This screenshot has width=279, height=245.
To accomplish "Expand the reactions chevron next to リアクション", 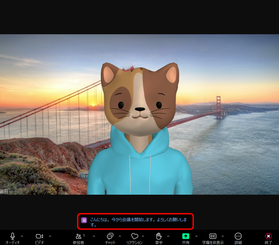I will [x=143, y=236].
